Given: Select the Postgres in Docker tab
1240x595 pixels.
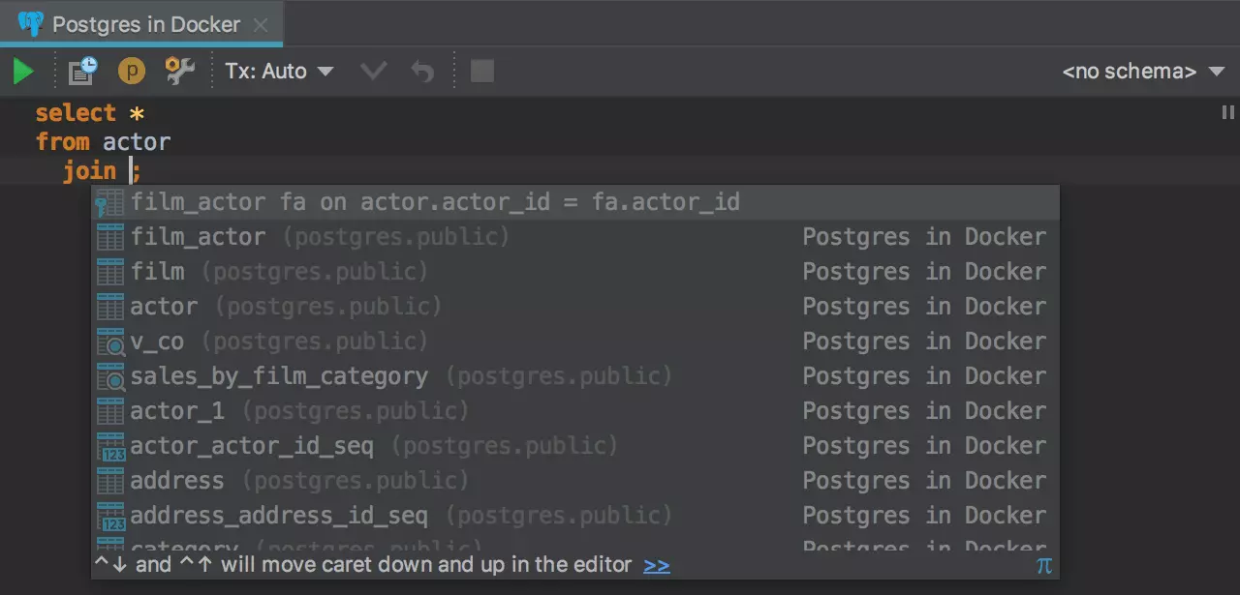Looking at the screenshot, I should click(x=145, y=24).
